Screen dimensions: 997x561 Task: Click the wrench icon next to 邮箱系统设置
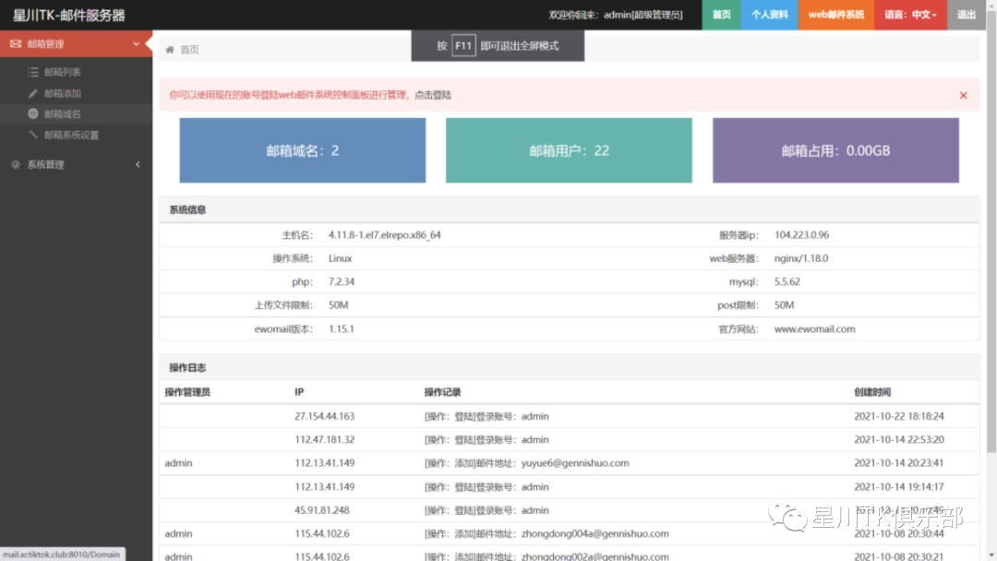(33, 135)
